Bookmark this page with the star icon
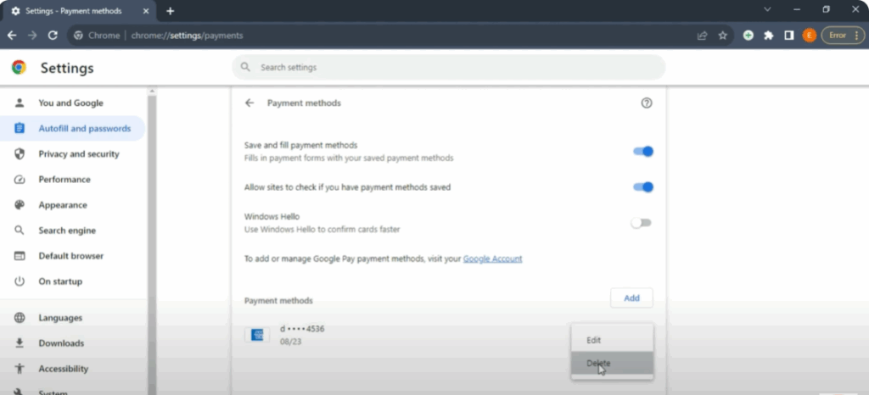The width and height of the screenshot is (869, 395). point(723,36)
